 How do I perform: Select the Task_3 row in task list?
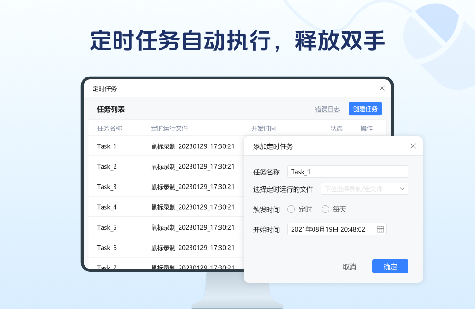point(107,187)
